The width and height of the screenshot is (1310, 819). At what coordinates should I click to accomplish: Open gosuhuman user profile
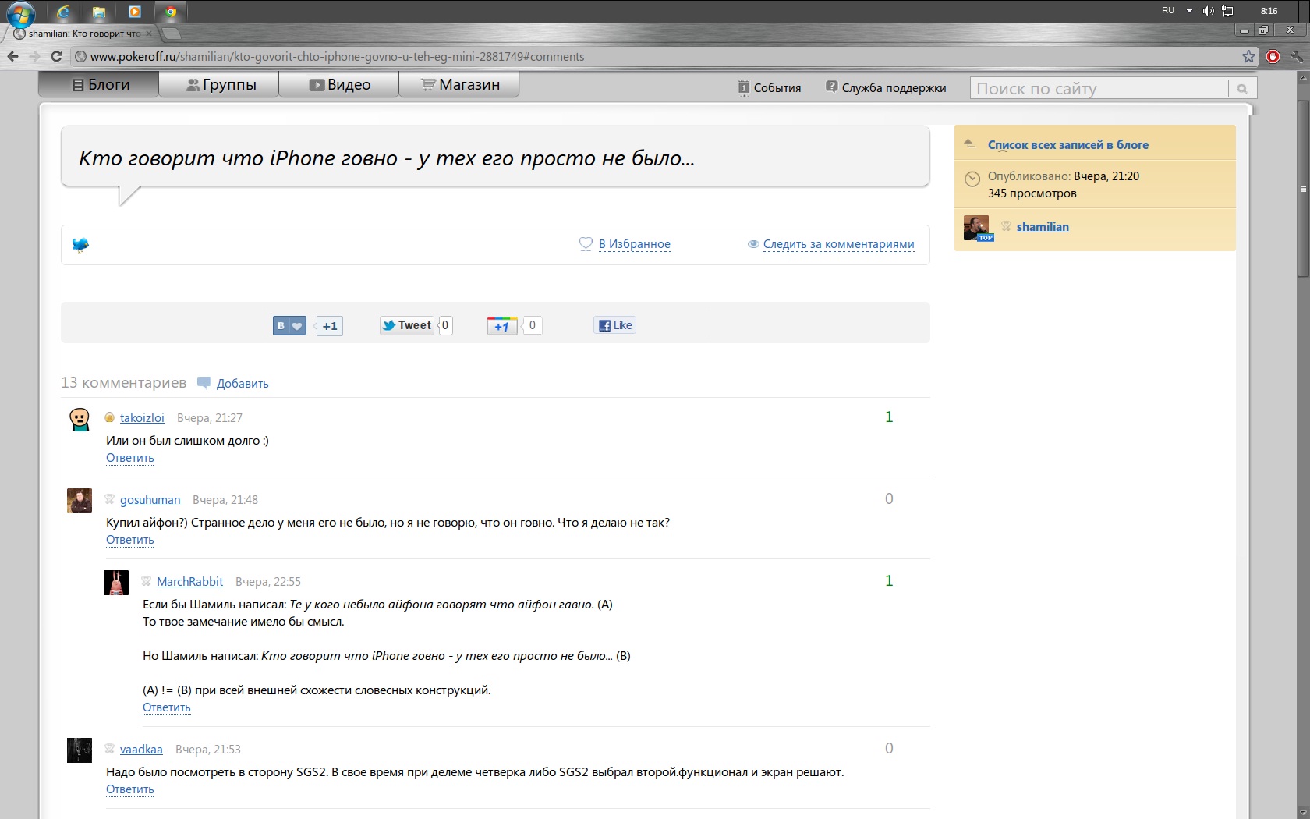point(150,500)
